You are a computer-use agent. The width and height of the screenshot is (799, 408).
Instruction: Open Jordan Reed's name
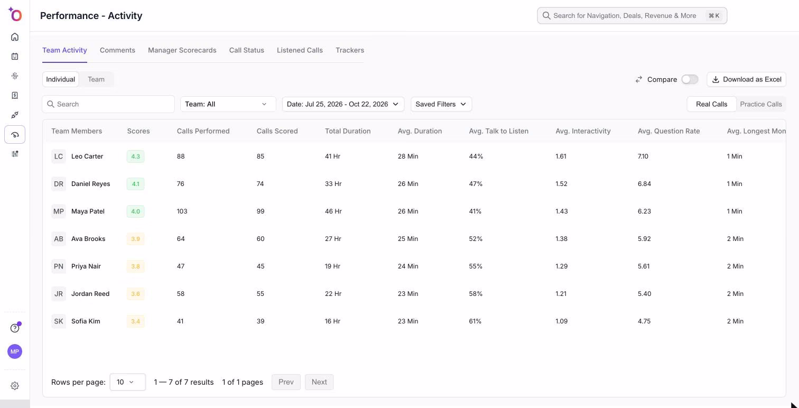[90, 294]
